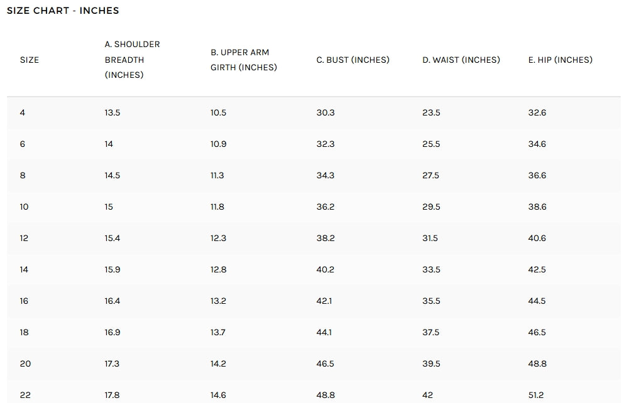Click shoulder breadth value 16.9
The image size is (624, 403).
tap(112, 332)
